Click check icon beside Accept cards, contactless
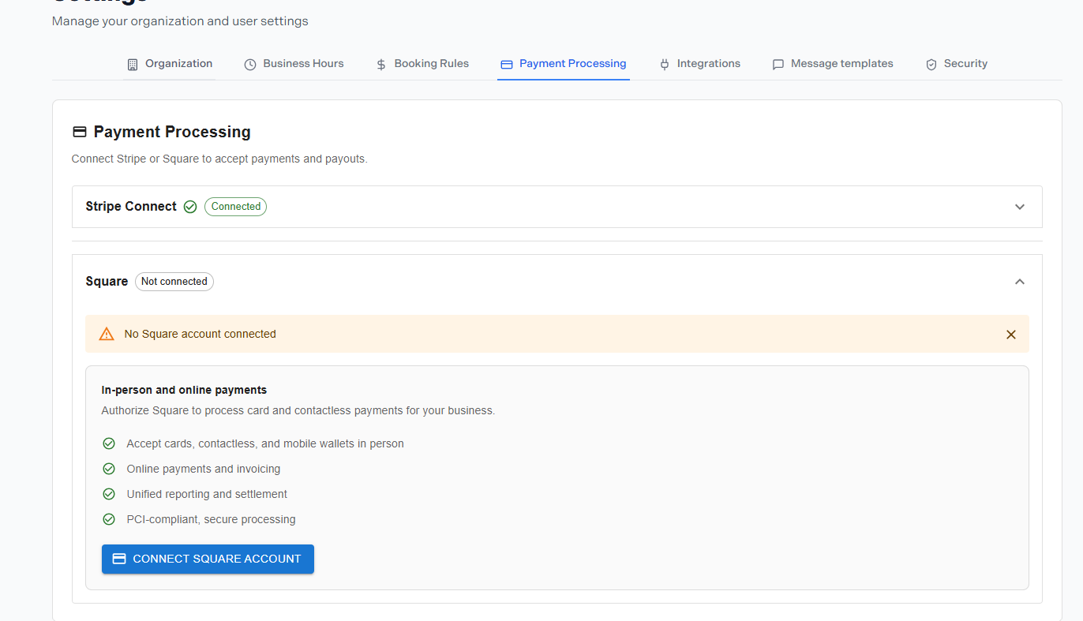Image resolution: width=1083 pixels, height=621 pixels. coord(109,443)
